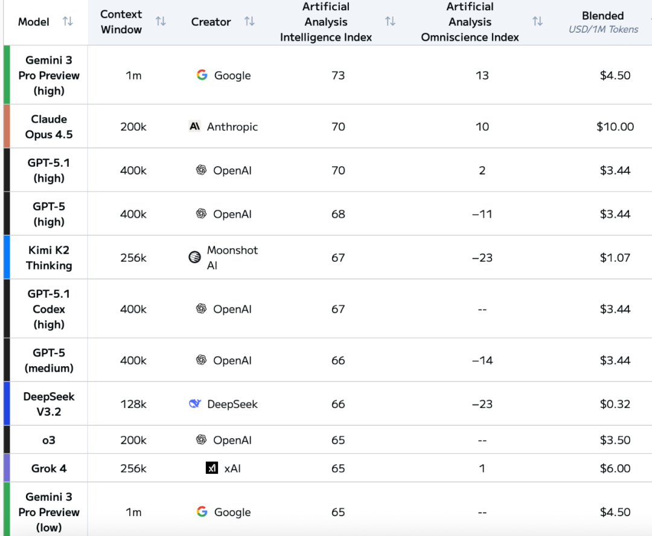Viewport: 652px width, 536px height.
Task: Click the sort arrows beside Model header
Action: pos(68,22)
